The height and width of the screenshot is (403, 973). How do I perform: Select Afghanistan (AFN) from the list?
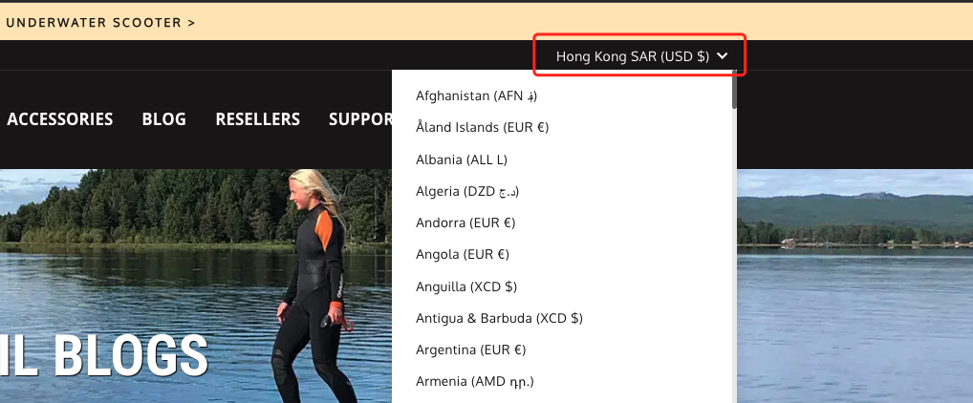(477, 96)
